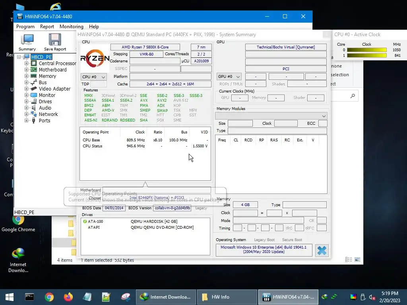Image resolution: width=407 pixels, height=305 pixels.
Task: Click the green check icon beside ATA-100
Action: click(x=85, y=221)
